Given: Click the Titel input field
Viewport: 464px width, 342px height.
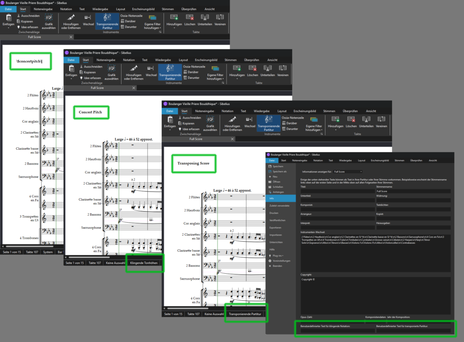Looking at the screenshot, I should pyautogui.click(x=337, y=191).
